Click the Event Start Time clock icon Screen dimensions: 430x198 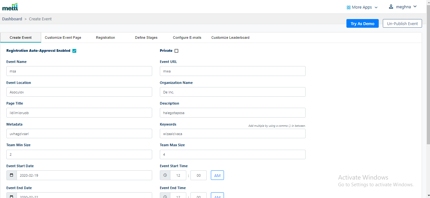[x=165, y=175]
